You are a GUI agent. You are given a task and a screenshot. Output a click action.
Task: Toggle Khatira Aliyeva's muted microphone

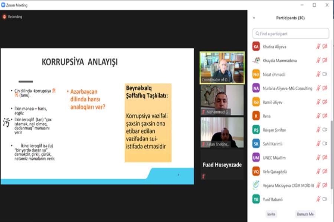318,47
